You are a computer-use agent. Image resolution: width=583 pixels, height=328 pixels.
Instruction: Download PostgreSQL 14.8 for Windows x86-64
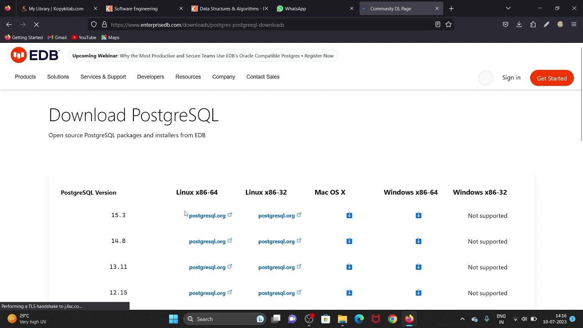419,241
